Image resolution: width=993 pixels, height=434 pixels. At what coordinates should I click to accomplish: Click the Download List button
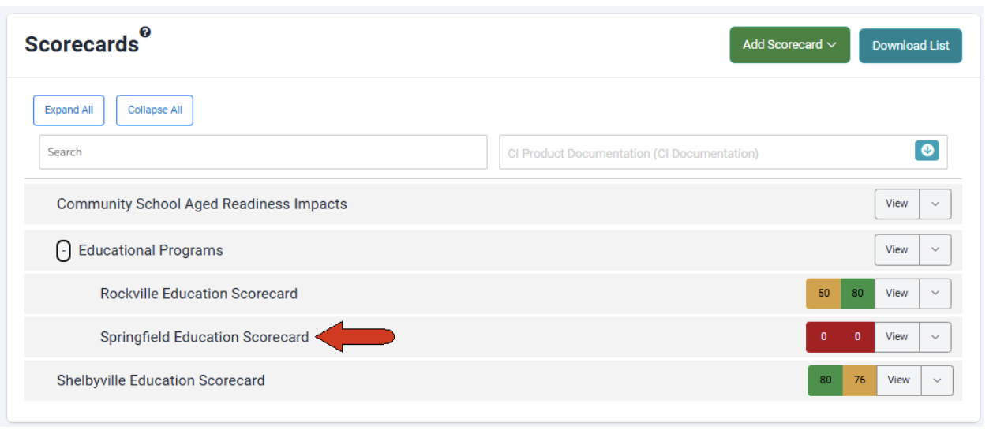(910, 46)
